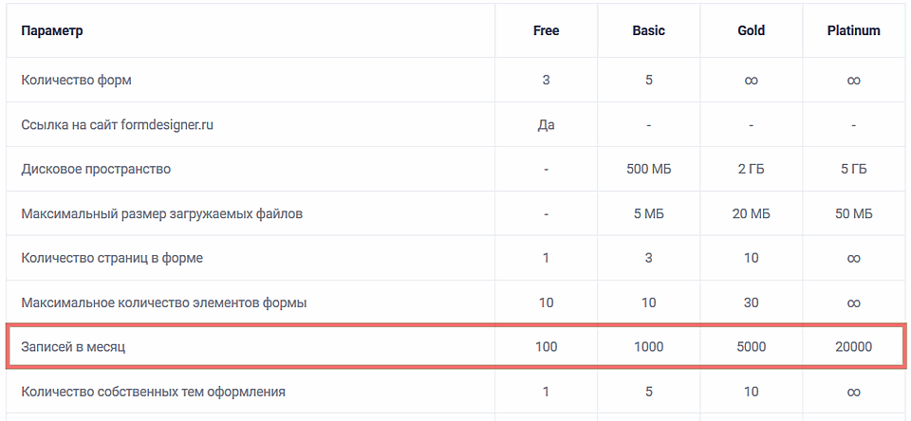
Task: Click the highlighted Записей в месяц label
Action: tap(73, 347)
